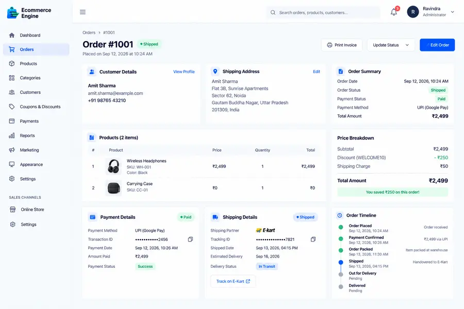The width and height of the screenshot is (464, 309).
Task: Click Sales Channels Settings gear icon
Action: [13, 225]
